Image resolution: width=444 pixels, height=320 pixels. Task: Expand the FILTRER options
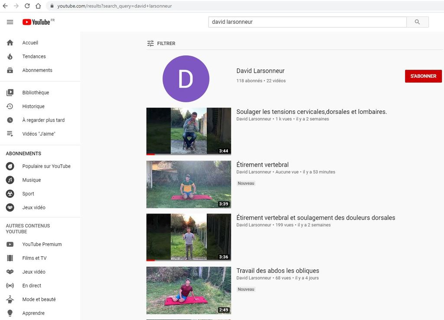(x=161, y=43)
